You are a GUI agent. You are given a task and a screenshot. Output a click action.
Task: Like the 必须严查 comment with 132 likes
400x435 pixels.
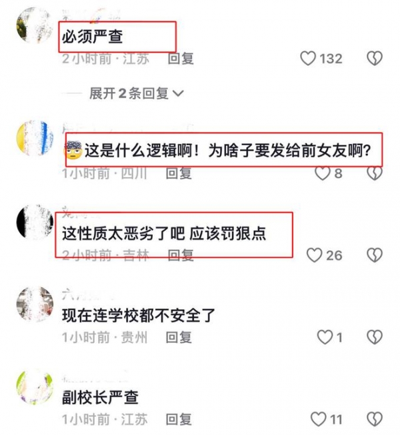click(x=307, y=59)
